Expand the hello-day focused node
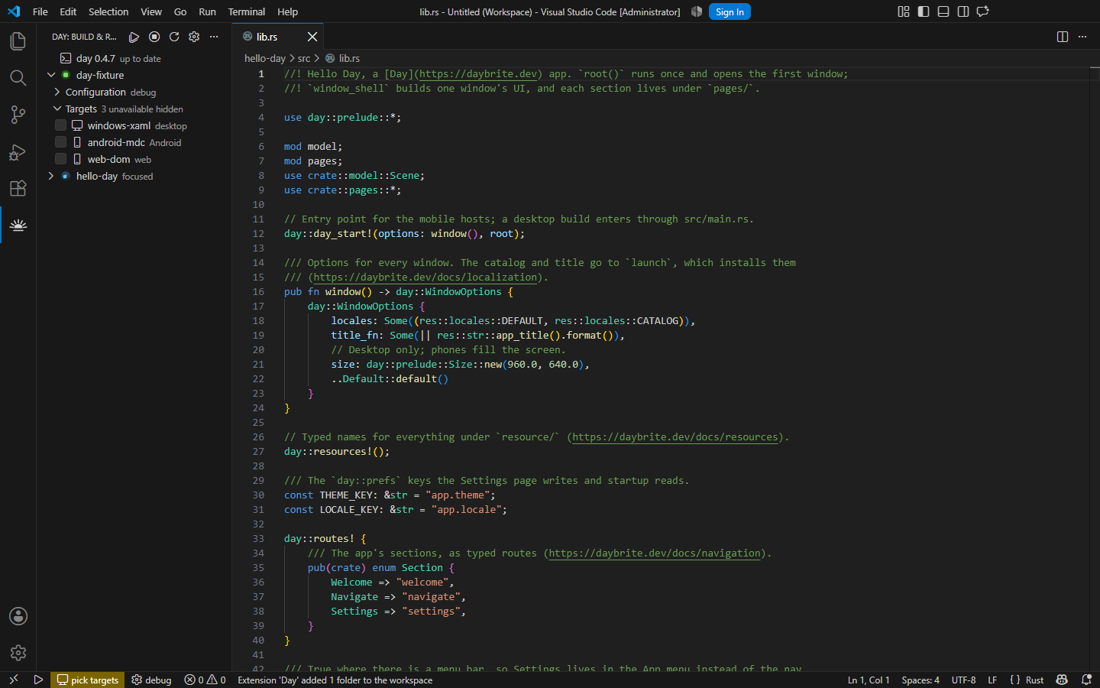This screenshot has height=688, width=1100. pos(51,176)
